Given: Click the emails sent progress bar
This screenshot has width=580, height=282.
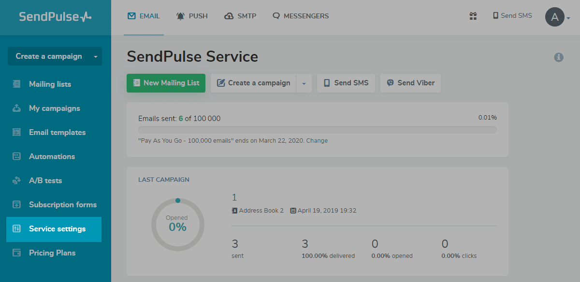Looking at the screenshot, I should click(317, 130).
